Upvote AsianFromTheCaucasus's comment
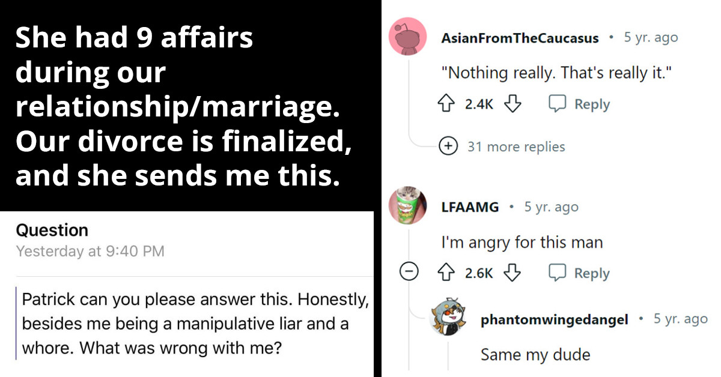 pos(446,103)
